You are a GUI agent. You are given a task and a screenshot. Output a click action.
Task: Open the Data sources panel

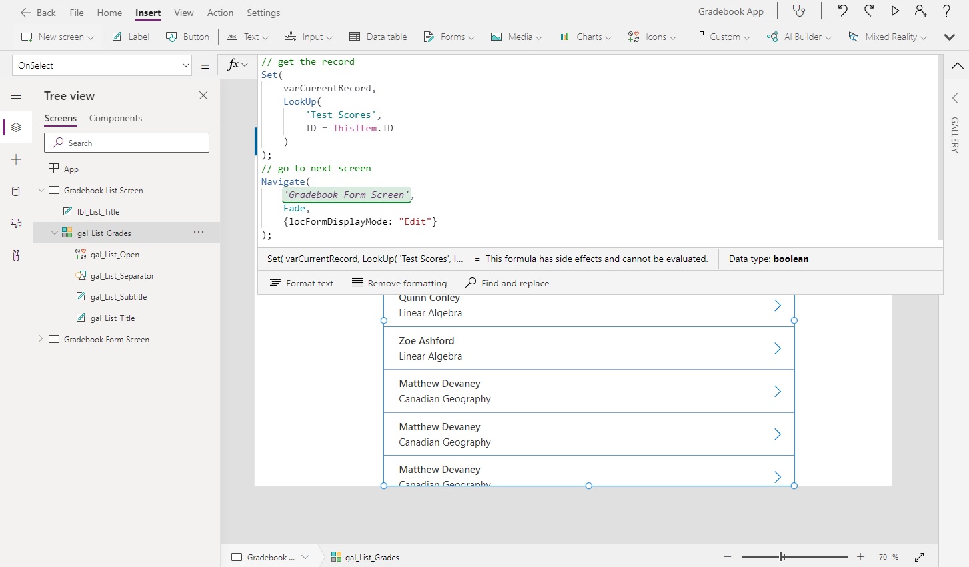pyautogui.click(x=16, y=191)
